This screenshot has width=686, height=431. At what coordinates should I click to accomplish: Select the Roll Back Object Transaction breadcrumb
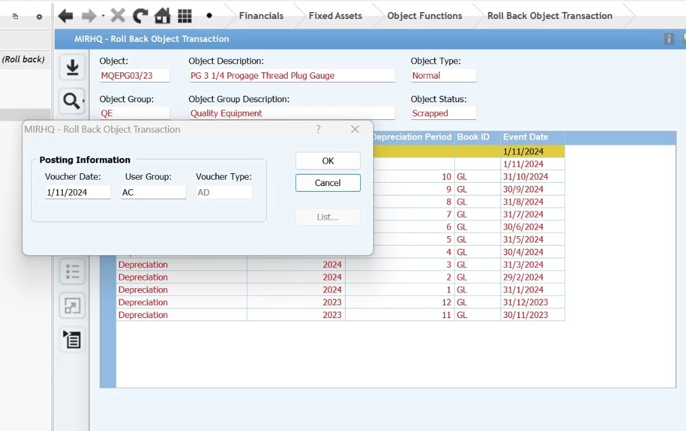coord(550,16)
